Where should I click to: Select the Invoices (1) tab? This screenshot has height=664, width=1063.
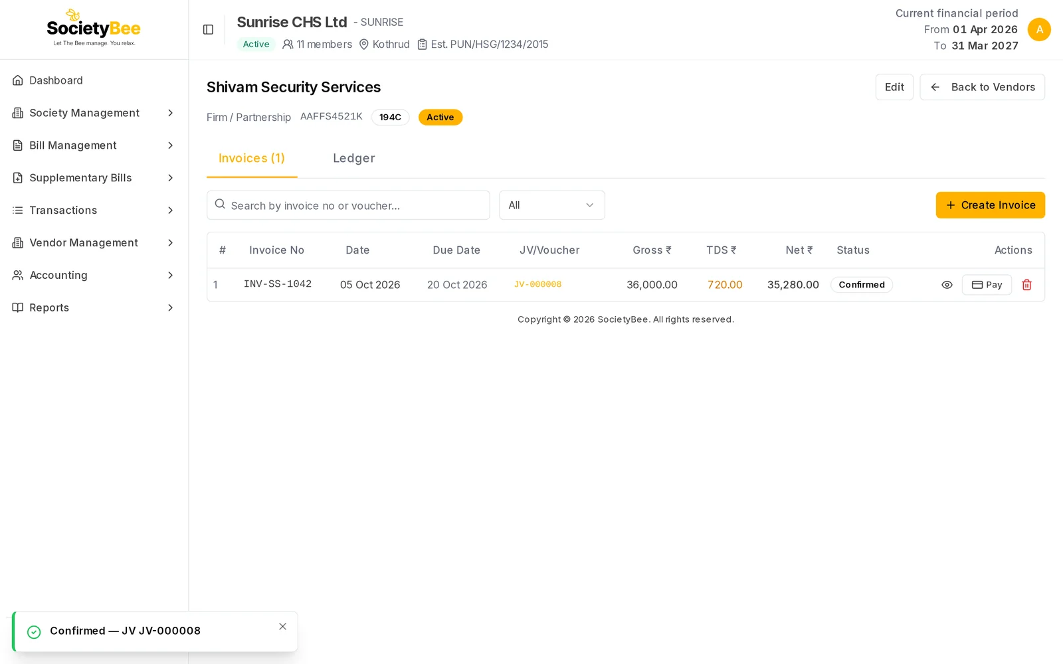pos(252,158)
